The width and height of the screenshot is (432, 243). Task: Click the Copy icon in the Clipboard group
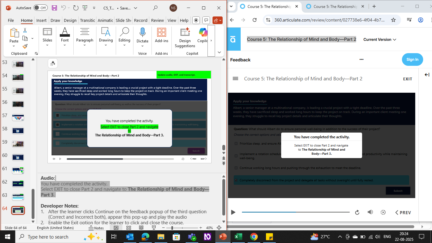[25, 38]
